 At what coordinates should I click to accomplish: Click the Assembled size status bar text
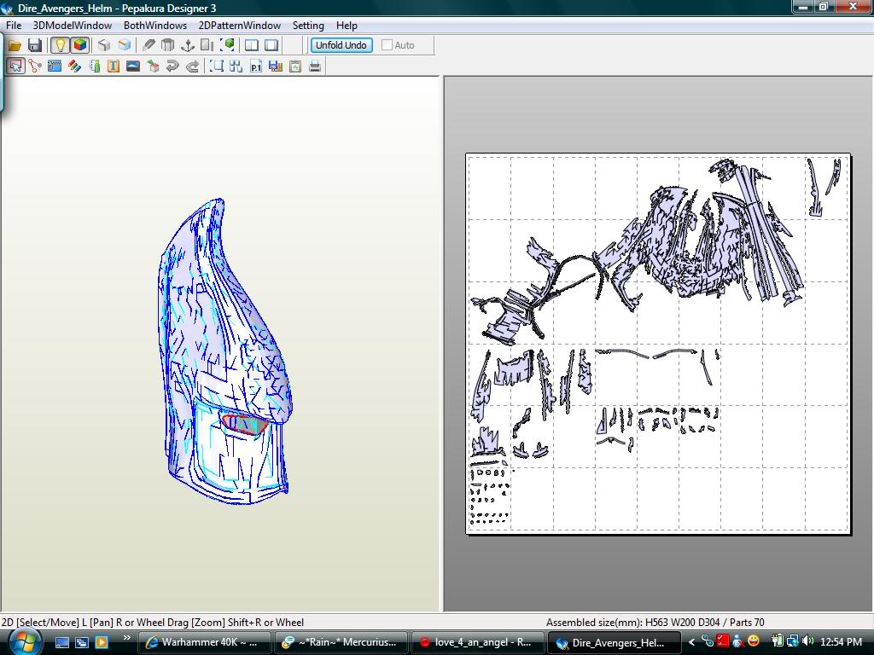pyautogui.click(x=655, y=622)
